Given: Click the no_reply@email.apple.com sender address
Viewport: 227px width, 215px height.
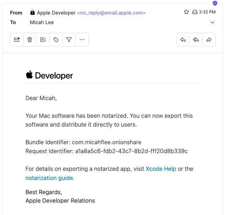Looking at the screenshot, I should point(111,13).
